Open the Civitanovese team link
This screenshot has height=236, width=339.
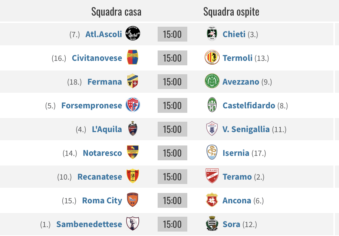(97, 58)
